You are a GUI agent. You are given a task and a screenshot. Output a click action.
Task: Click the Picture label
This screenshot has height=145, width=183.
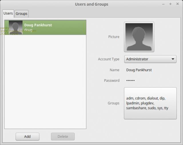click(114, 37)
